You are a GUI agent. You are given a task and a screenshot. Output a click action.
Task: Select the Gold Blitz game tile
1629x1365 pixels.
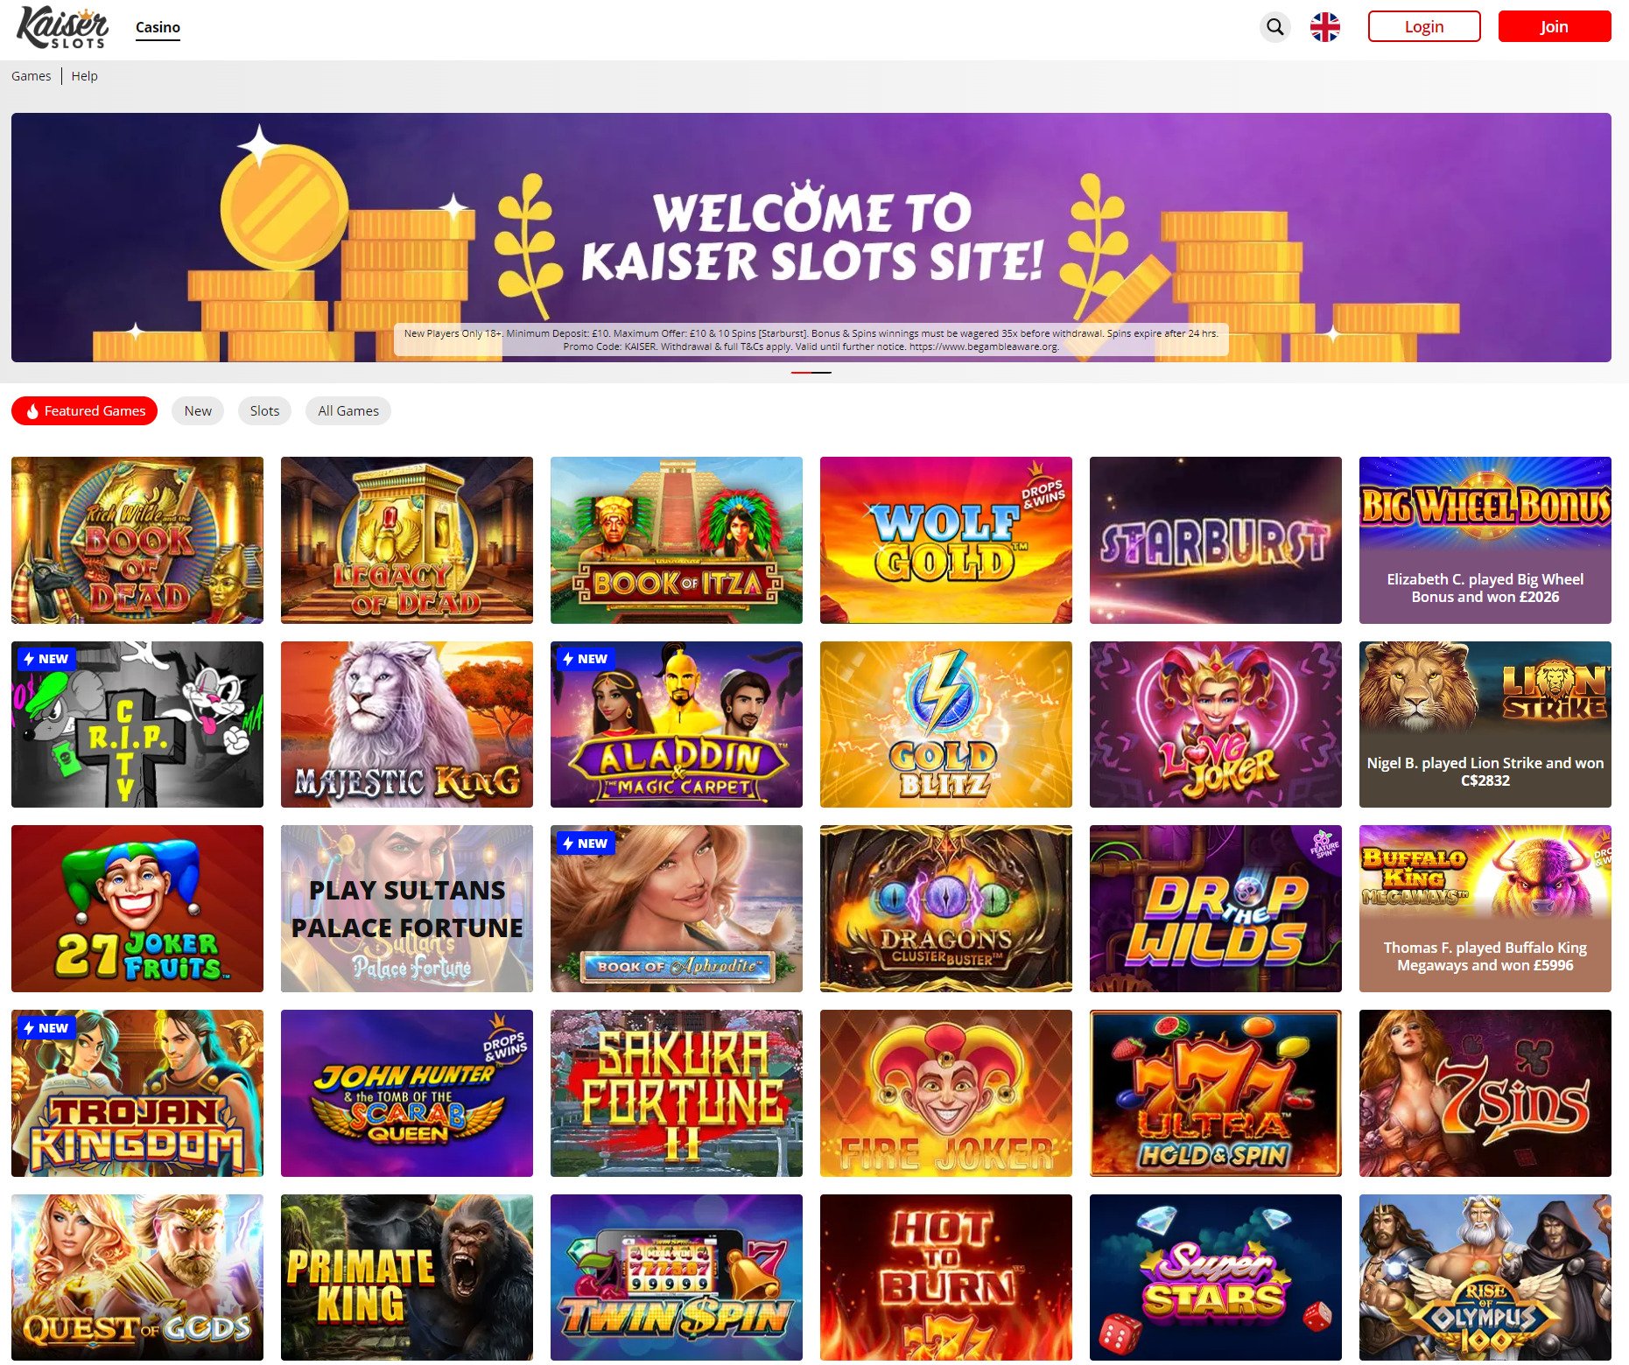click(x=945, y=724)
